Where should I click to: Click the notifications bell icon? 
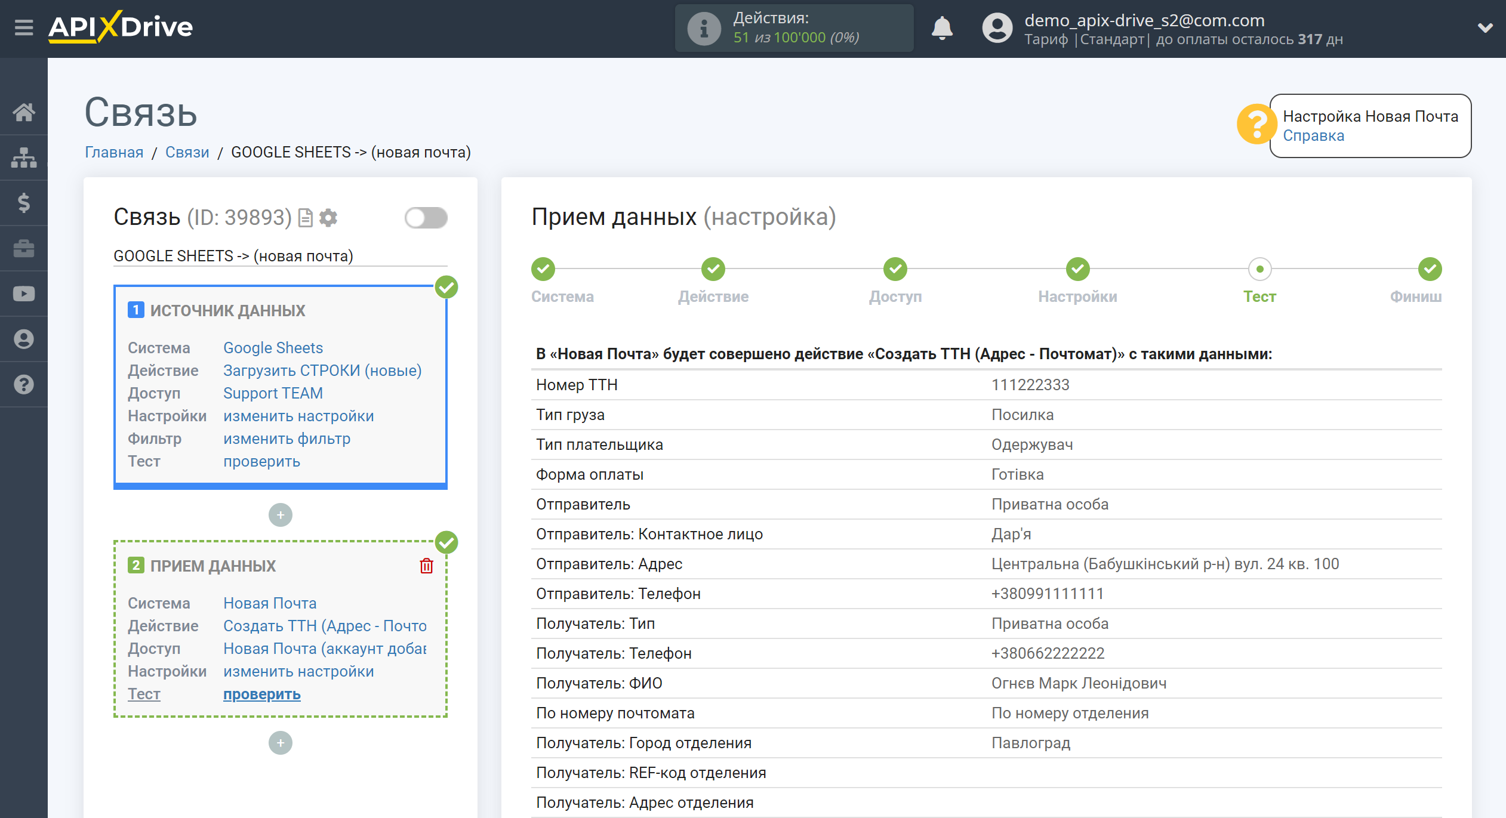click(x=942, y=28)
